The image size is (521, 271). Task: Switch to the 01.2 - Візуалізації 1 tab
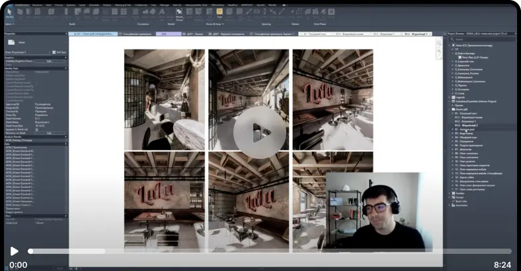pos(383,34)
